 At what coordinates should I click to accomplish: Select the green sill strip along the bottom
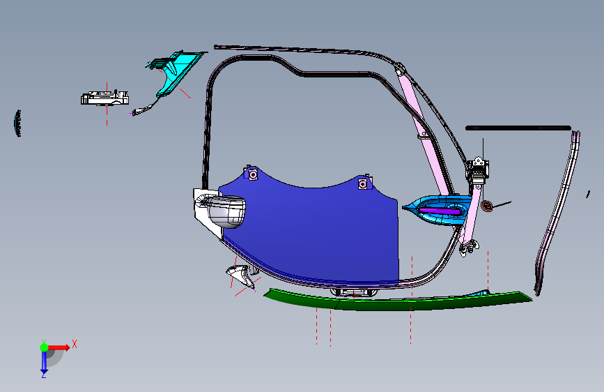(x=398, y=301)
